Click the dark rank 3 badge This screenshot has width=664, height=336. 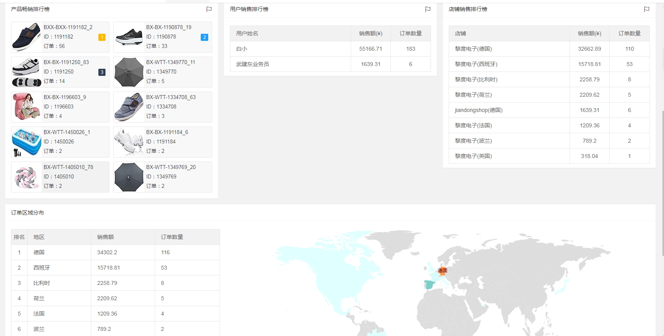(x=102, y=72)
